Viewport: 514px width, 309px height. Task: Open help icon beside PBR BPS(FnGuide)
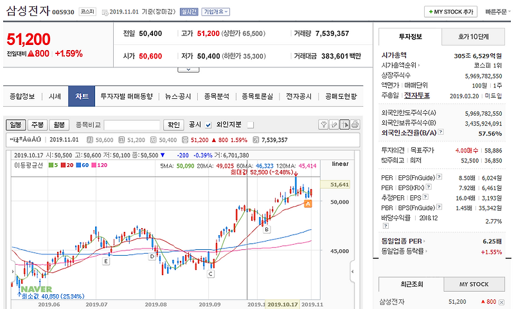pyautogui.click(x=439, y=207)
